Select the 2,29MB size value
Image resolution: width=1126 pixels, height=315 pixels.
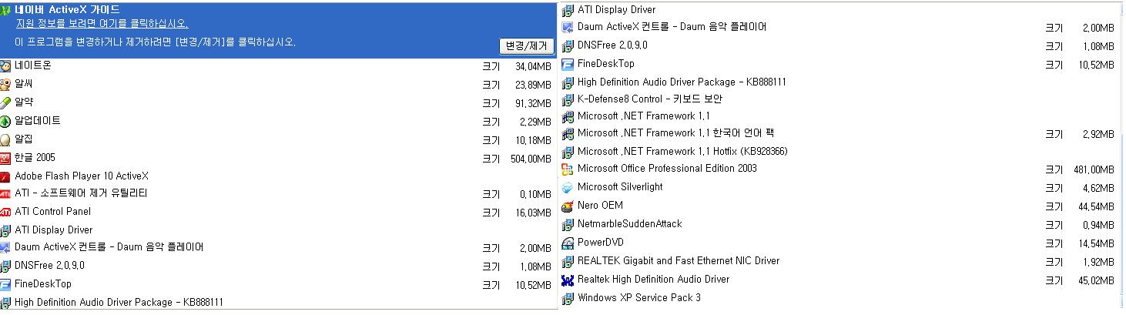(536, 122)
